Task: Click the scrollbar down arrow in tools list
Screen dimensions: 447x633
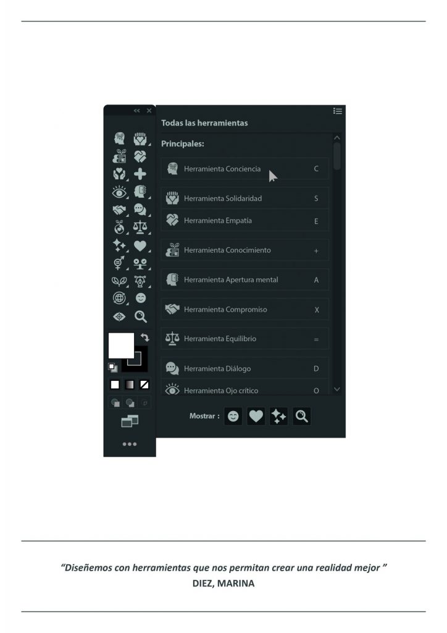Action: [337, 389]
